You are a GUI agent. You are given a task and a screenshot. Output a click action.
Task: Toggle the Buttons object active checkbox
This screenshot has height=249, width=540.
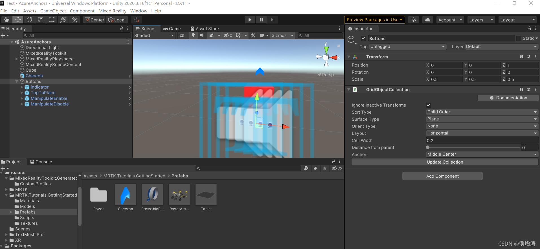(x=363, y=38)
